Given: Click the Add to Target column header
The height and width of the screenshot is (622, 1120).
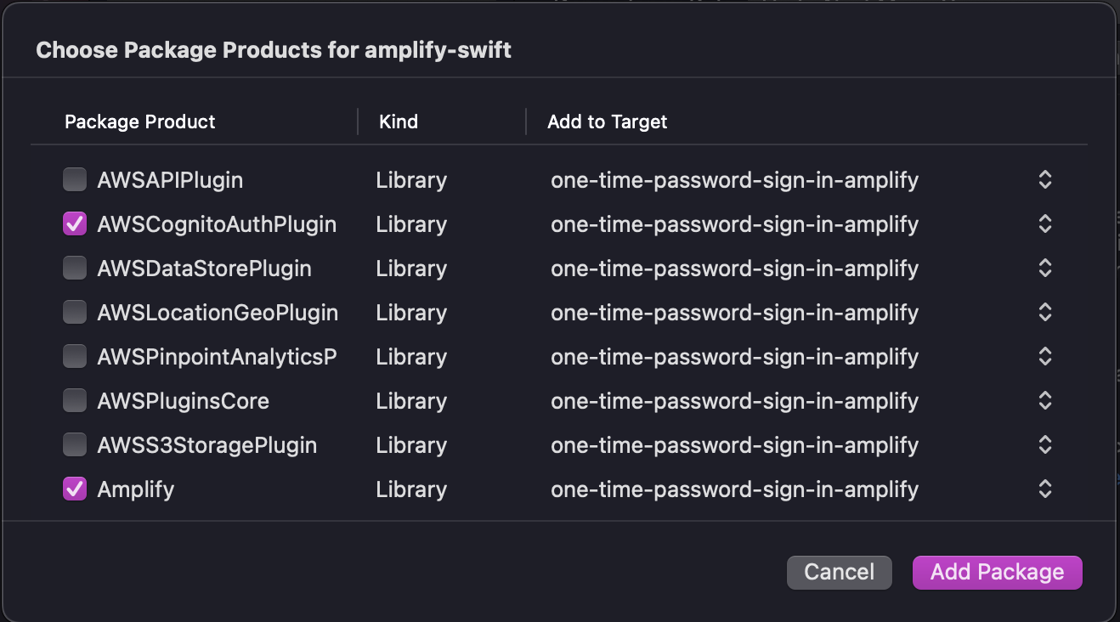Looking at the screenshot, I should pos(608,122).
